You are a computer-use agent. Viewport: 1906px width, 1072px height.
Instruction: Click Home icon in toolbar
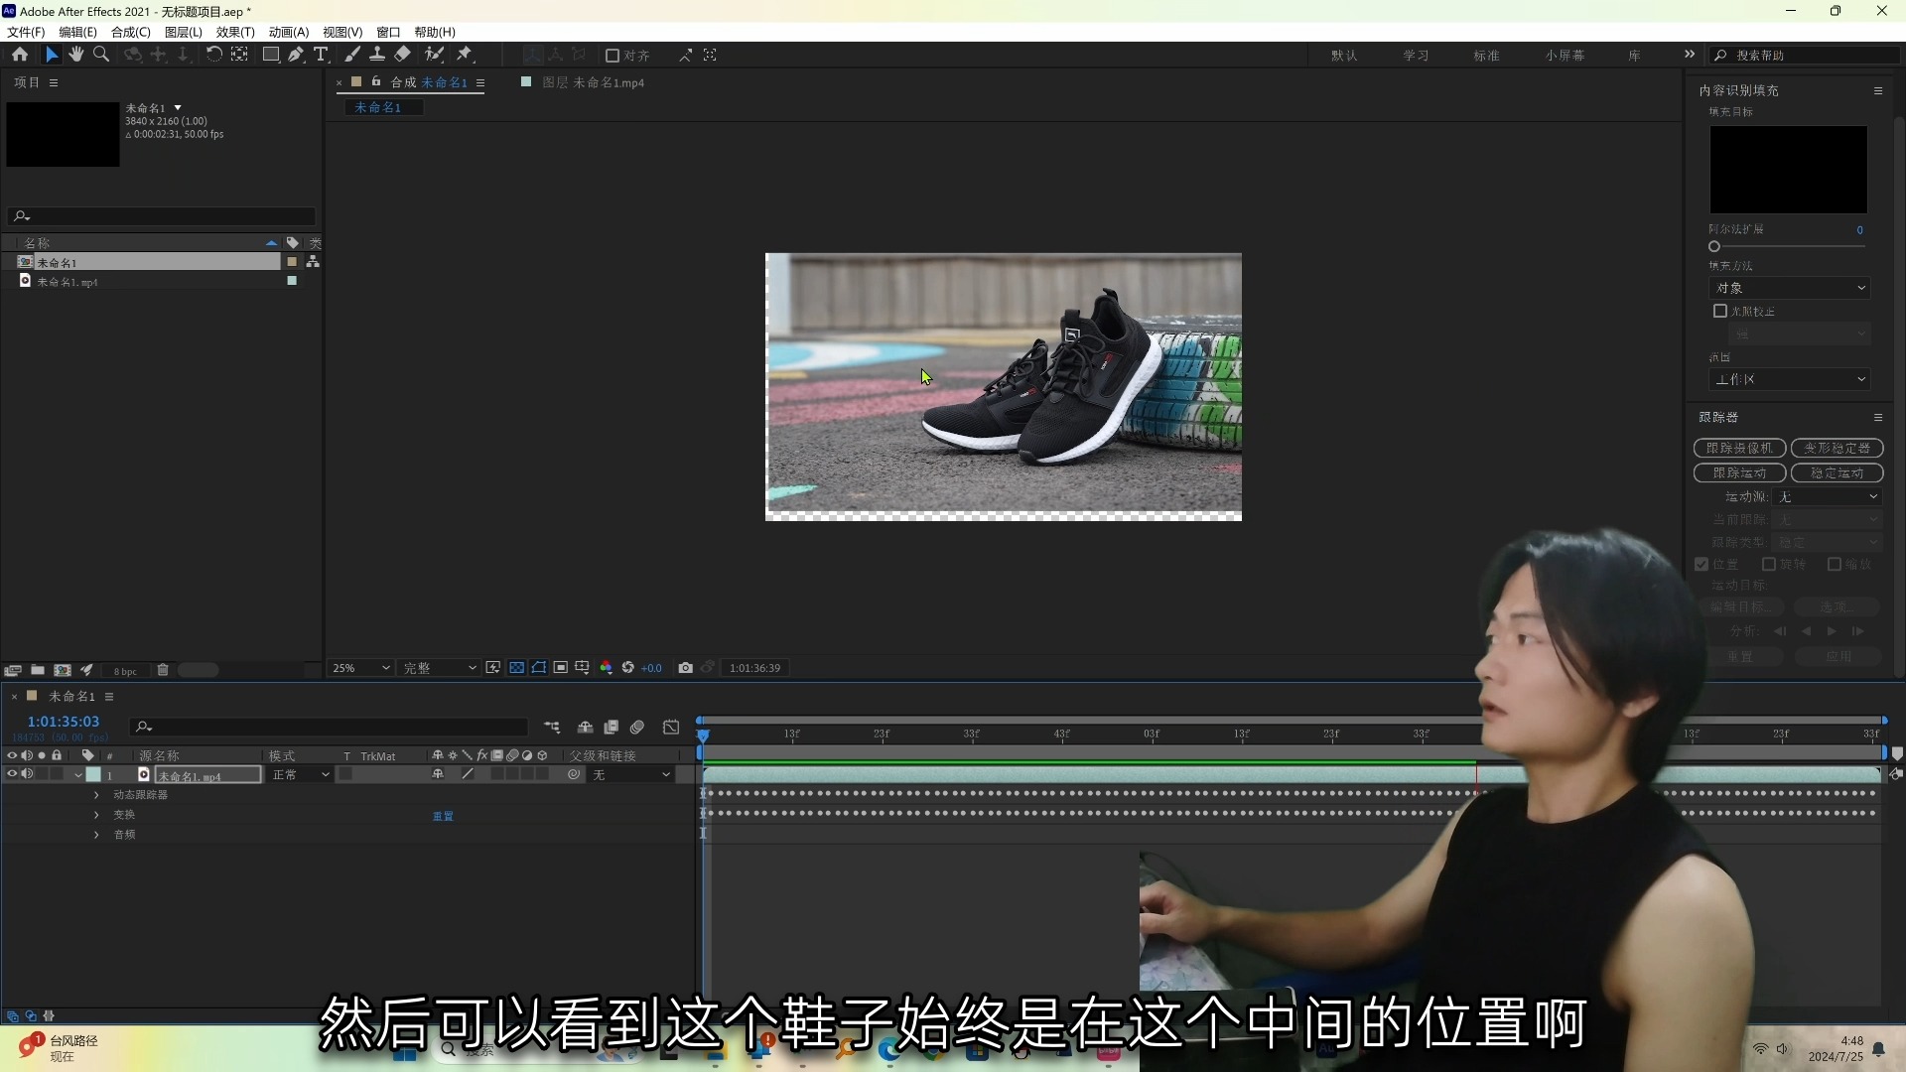tap(20, 55)
